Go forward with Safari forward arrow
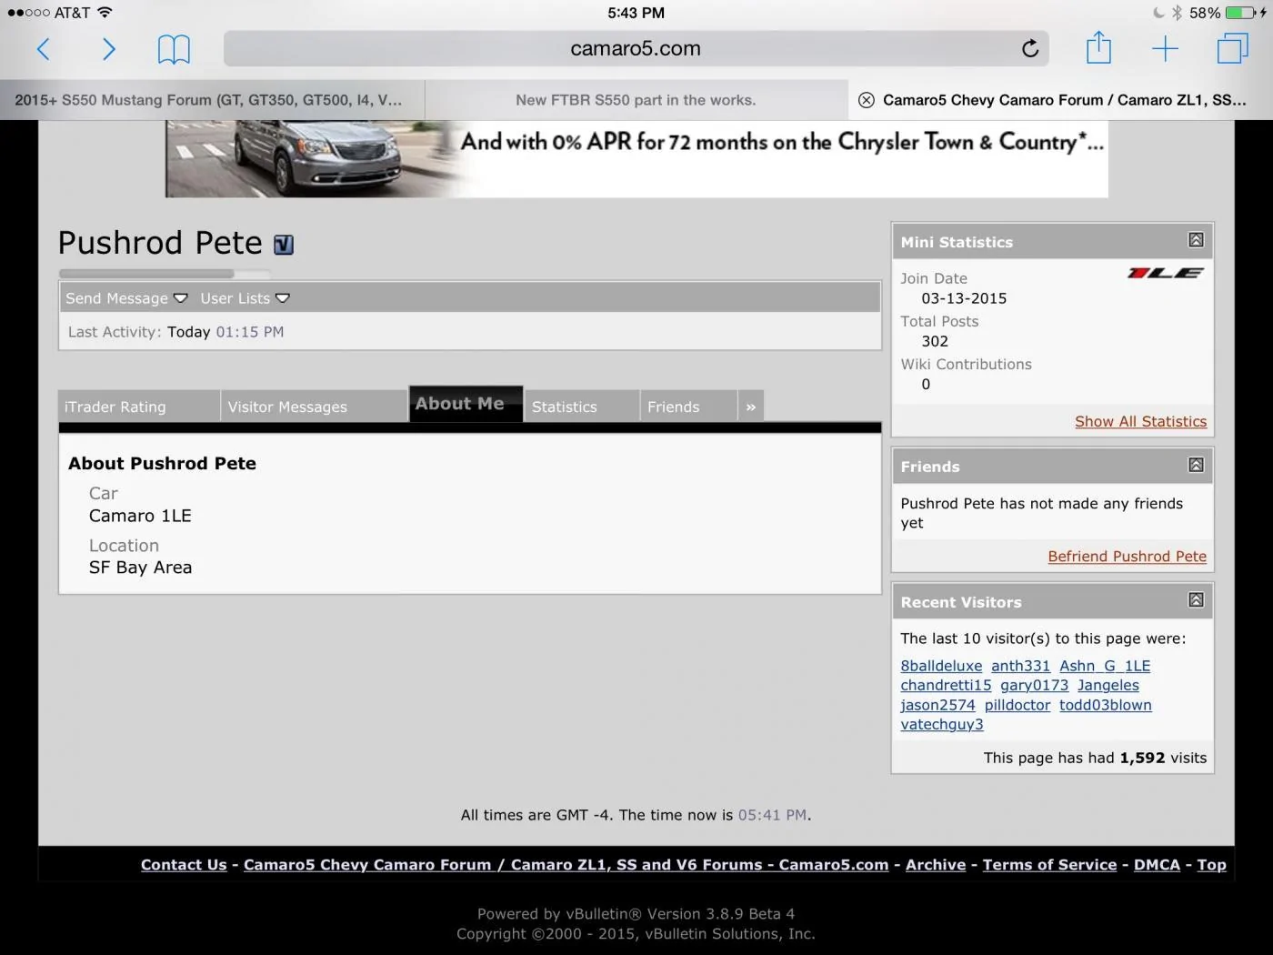 pos(108,49)
